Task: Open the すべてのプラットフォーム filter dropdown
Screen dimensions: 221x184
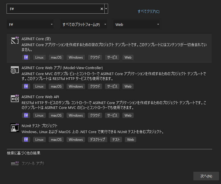Action: point(84,24)
